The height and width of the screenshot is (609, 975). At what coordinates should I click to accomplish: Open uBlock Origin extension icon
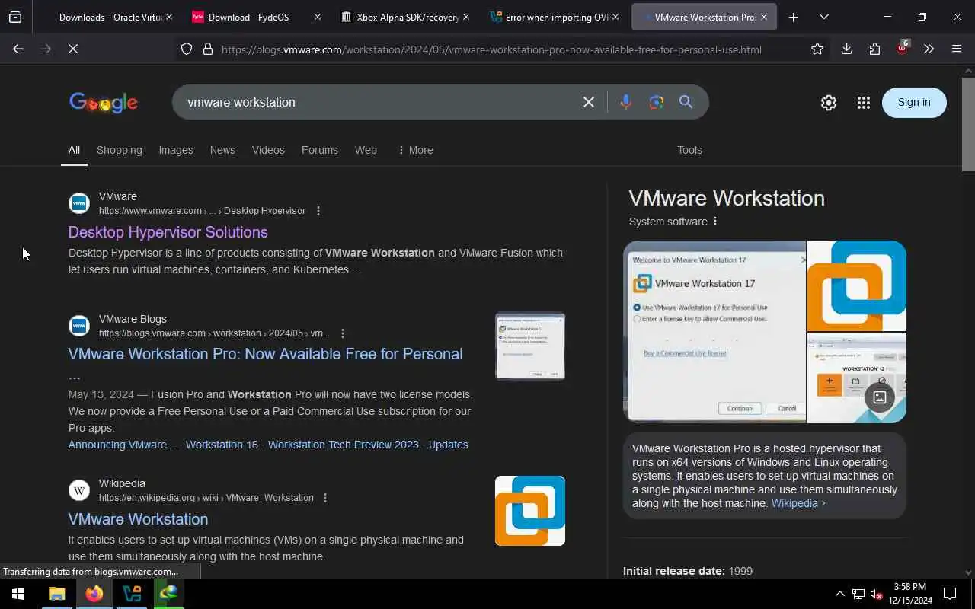(x=903, y=47)
